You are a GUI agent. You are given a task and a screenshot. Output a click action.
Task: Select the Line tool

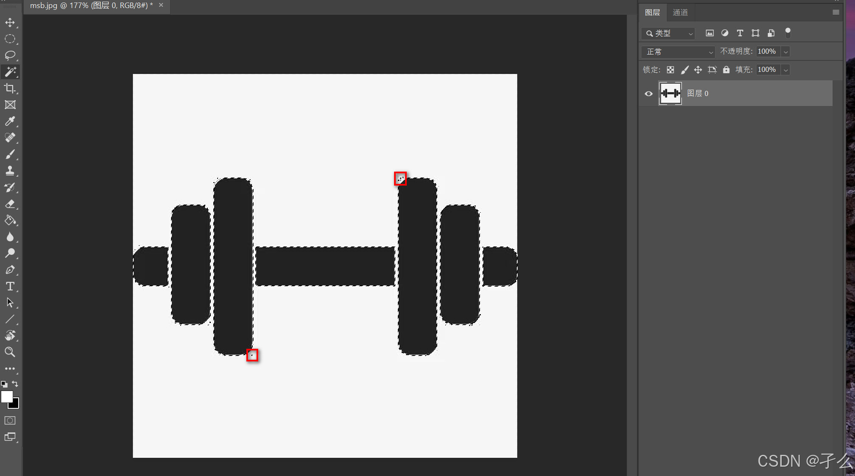point(10,319)
